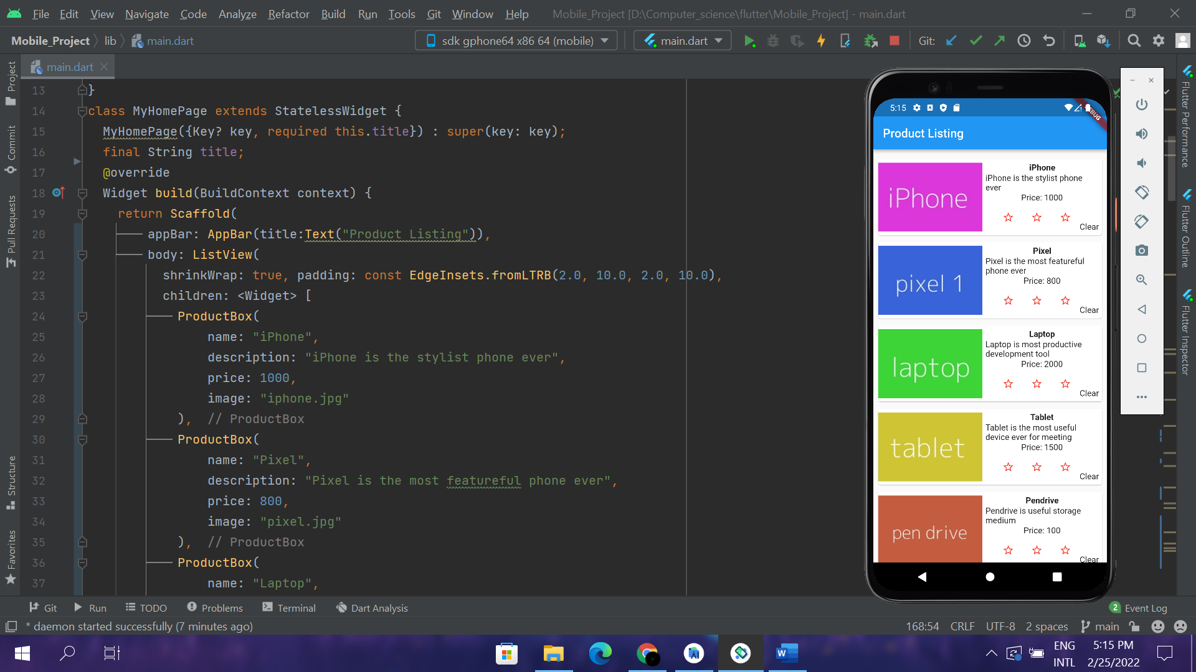1196x672 pixels.
Task: Clear rating for the iPhone product
Action: (1089, 226)
